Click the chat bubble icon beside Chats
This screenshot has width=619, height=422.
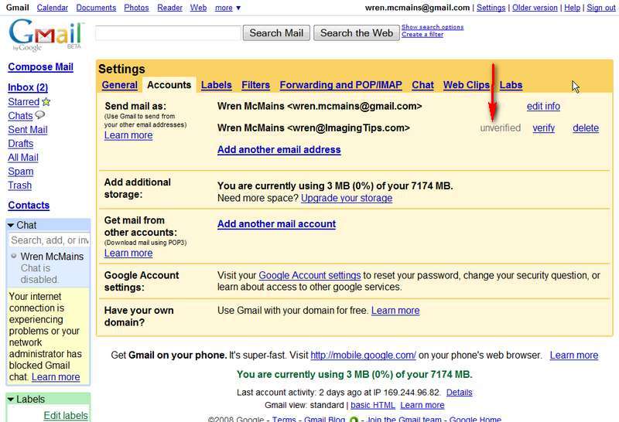click(x=40, y=115)
